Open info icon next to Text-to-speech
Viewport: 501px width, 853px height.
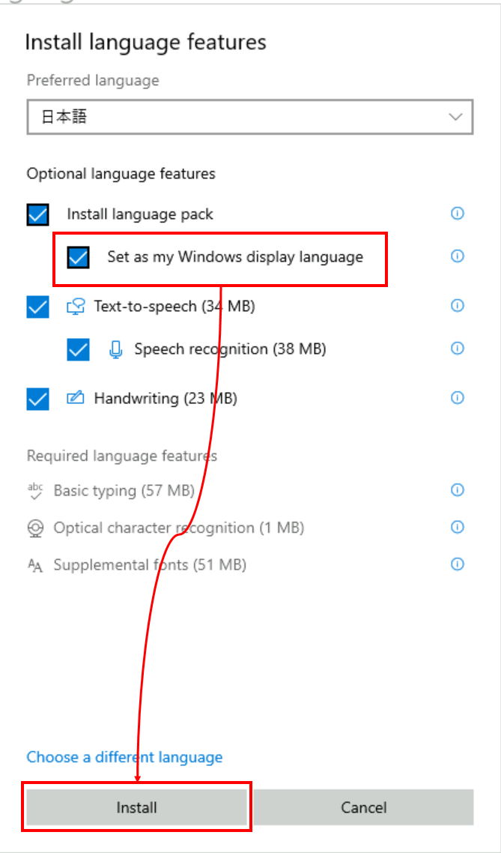[x=457, y=306]
